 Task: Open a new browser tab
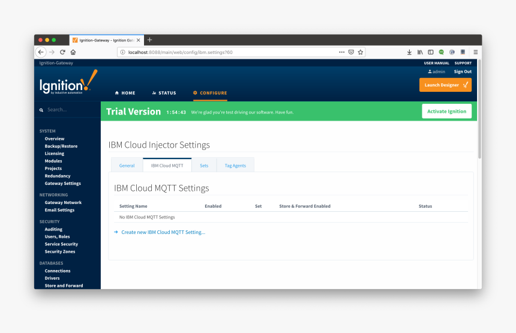[x=150, y=40]
